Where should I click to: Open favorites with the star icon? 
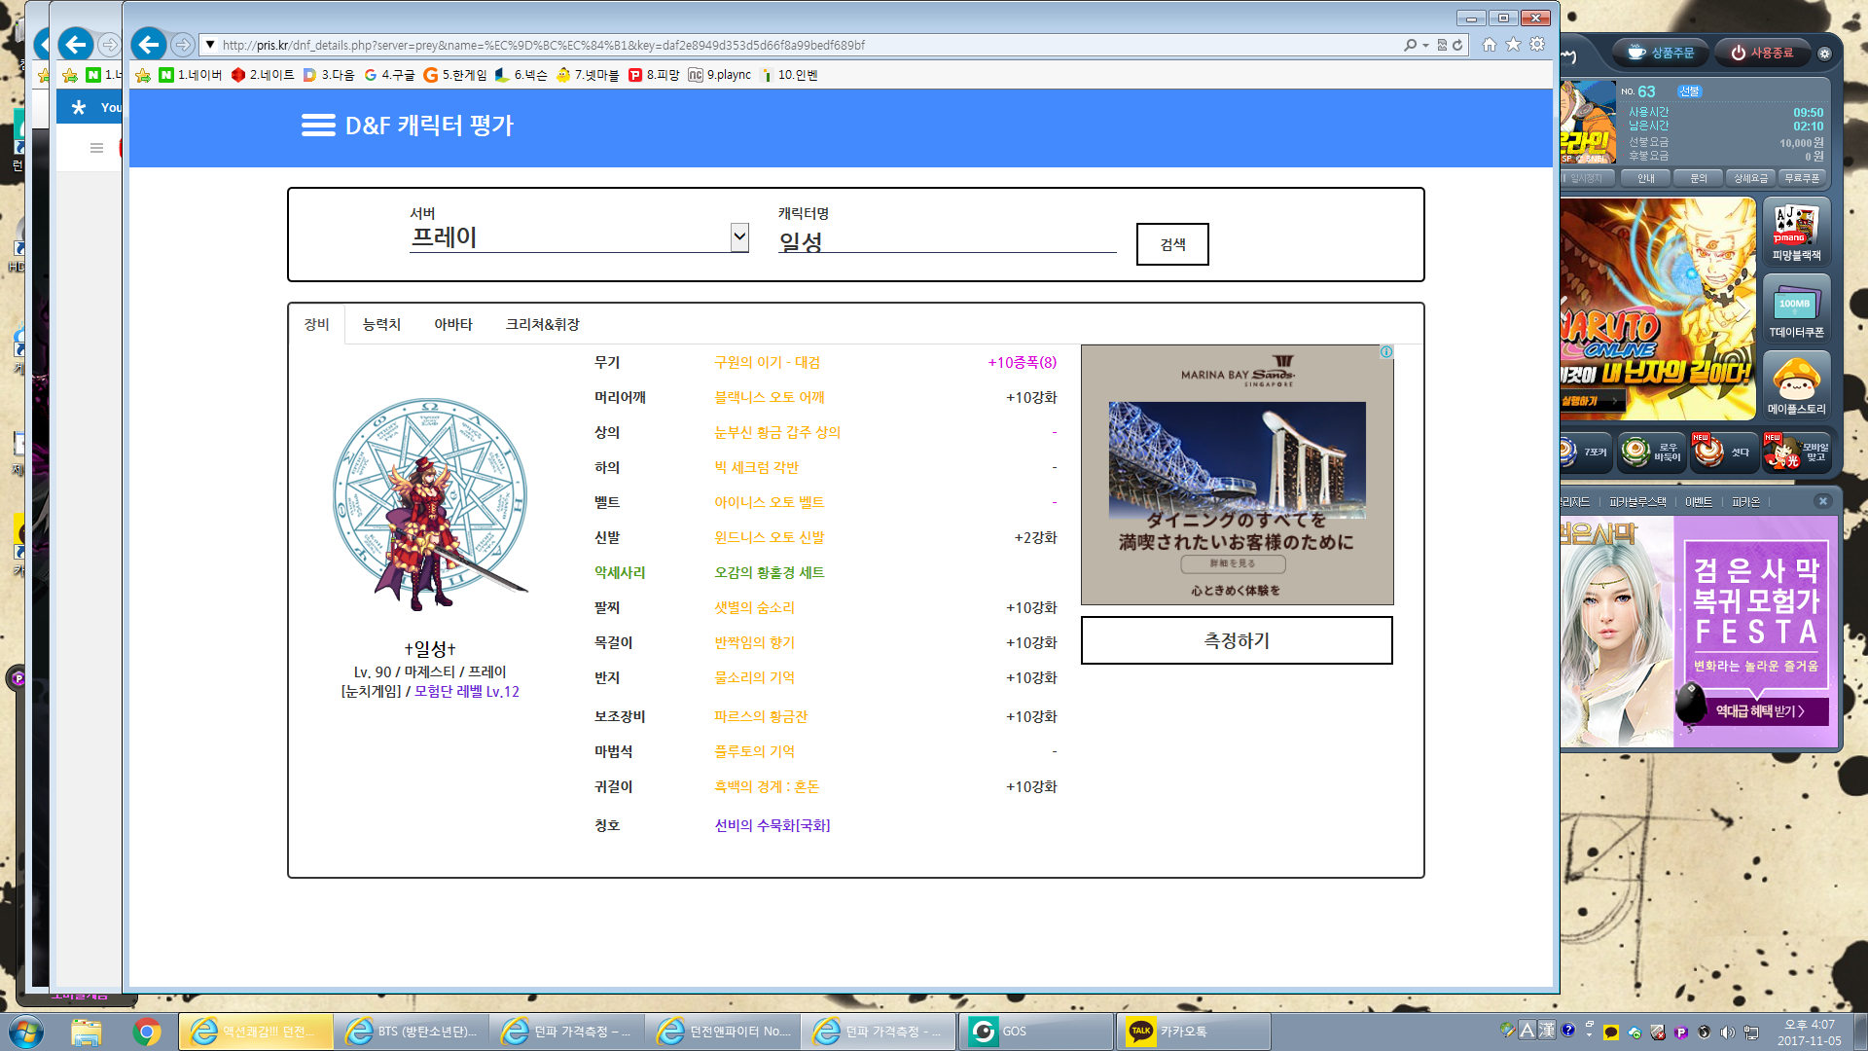point(1513,44)
